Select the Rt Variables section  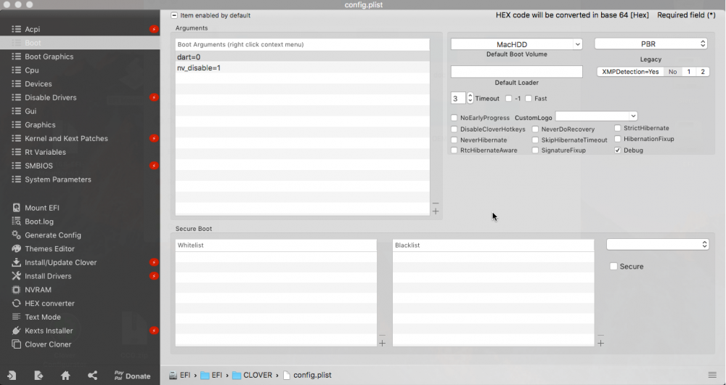point(45,152)
